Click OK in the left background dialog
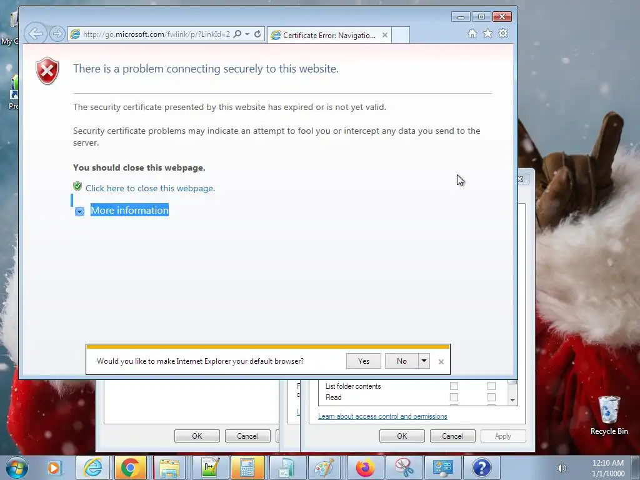640x480 pixels. [x=197, y=436]
